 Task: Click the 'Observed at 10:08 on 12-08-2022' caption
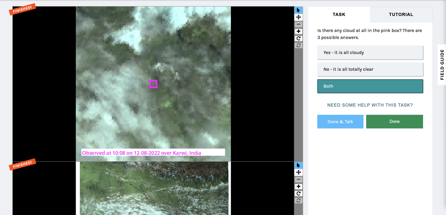tap(153, 153)
